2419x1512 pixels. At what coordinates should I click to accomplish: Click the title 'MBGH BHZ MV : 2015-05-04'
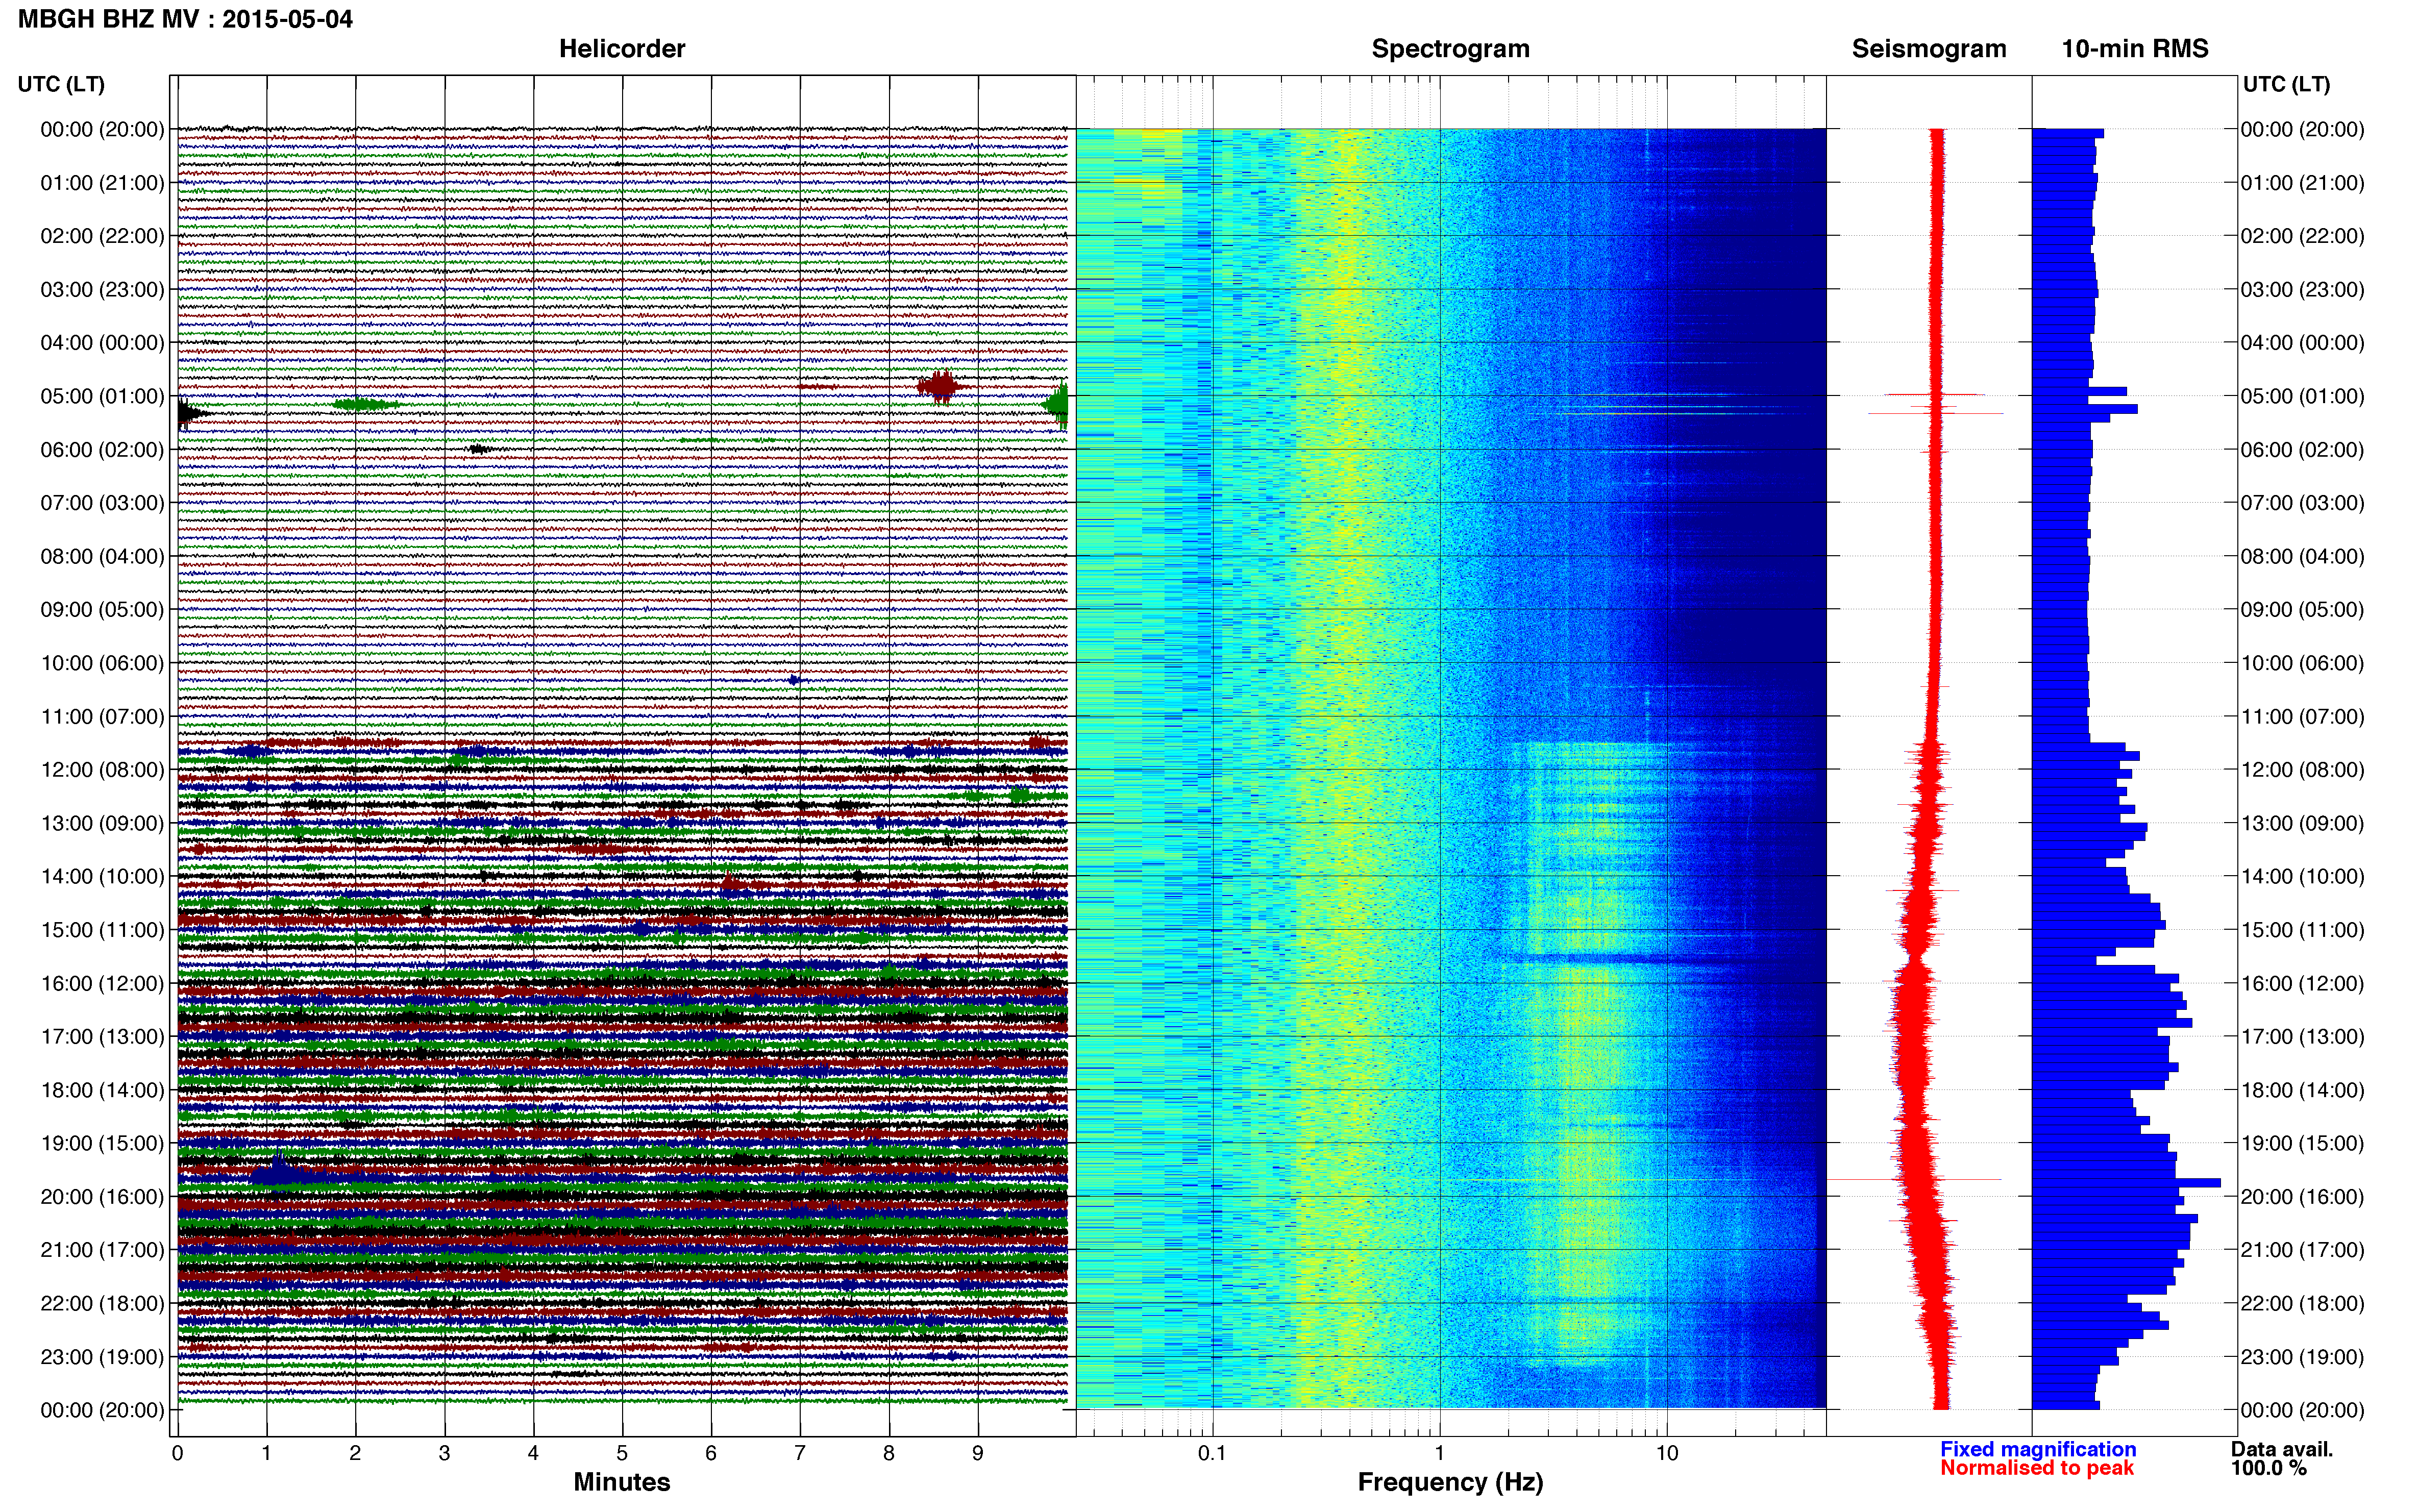pyautogui.click(x=185, y=19)
